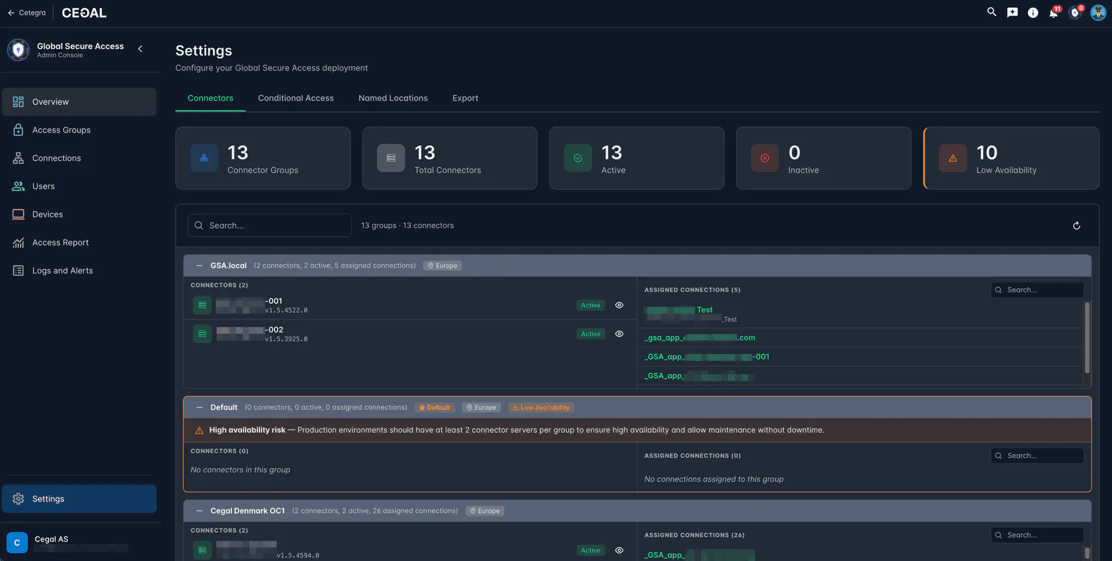Click the Connector Groups stat card
Viewport: 1112px width, 561px height.
pyautogui.click(x=263, y=158)
